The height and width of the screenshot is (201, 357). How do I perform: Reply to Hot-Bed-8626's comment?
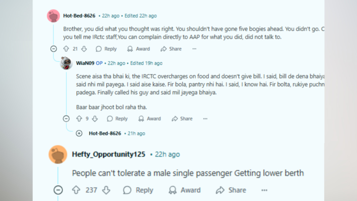pos(106,48)
